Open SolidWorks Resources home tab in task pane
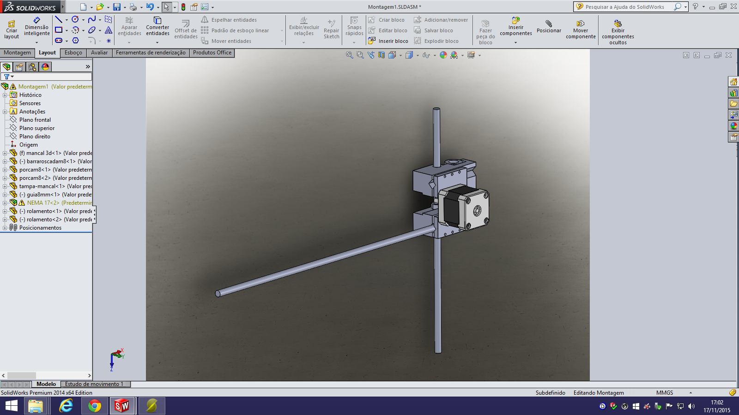Screen dimensions: 739x415 733,82
